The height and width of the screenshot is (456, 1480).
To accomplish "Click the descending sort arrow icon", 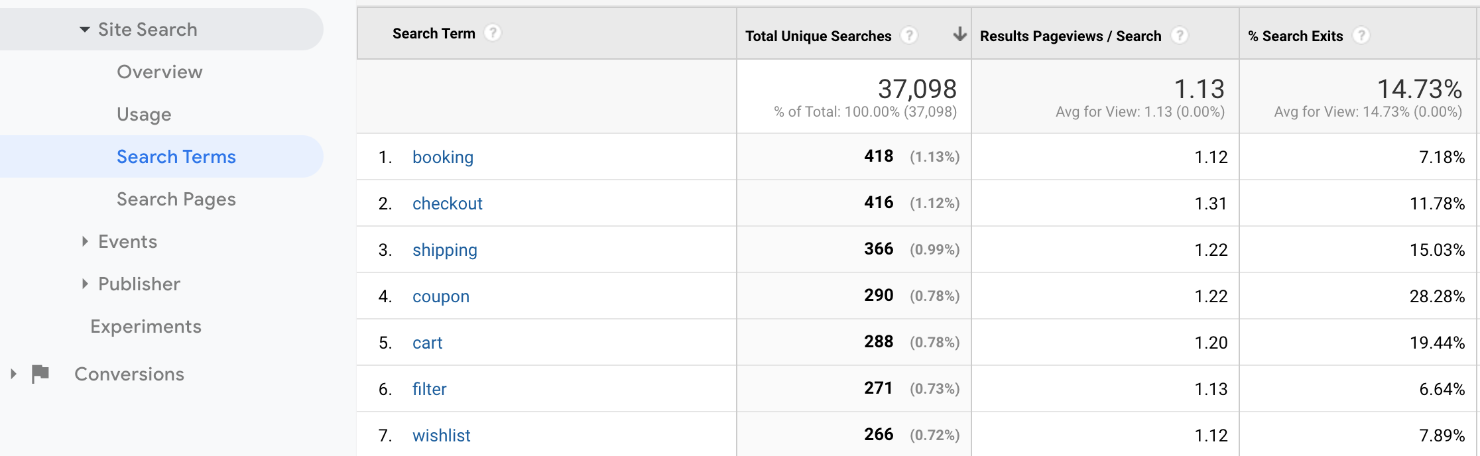I will point(959,34).
